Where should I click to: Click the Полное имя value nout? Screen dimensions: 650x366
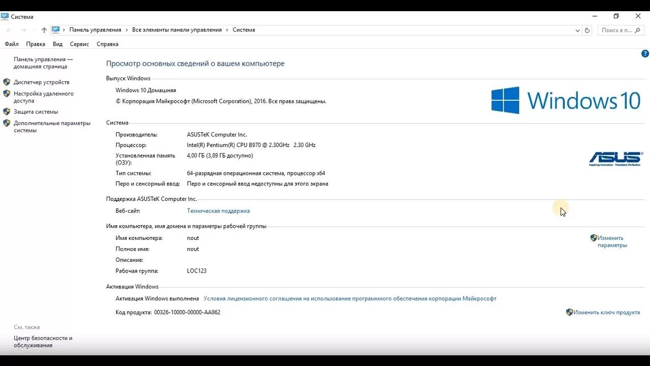[x=193, y=249]
